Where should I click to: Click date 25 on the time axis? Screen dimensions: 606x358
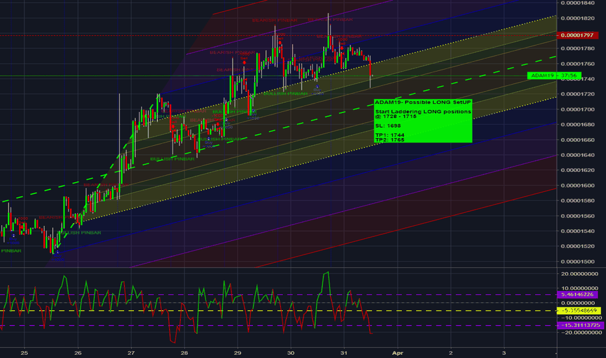pyautogui.click(x=24, y=353)
